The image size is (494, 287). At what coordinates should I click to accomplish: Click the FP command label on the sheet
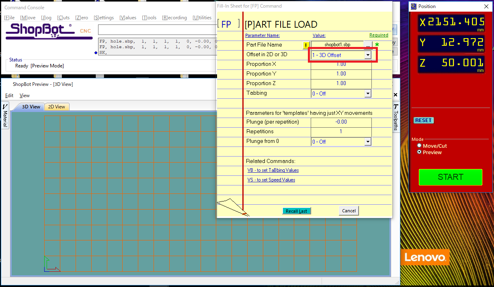coord(226,24)
